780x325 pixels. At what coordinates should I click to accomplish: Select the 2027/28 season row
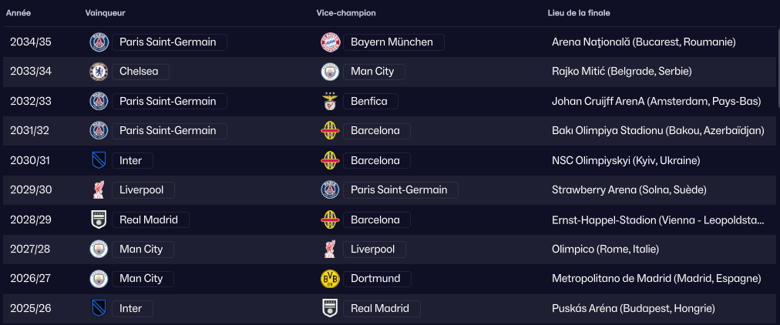pyautogui.click(x=31, y=250)
